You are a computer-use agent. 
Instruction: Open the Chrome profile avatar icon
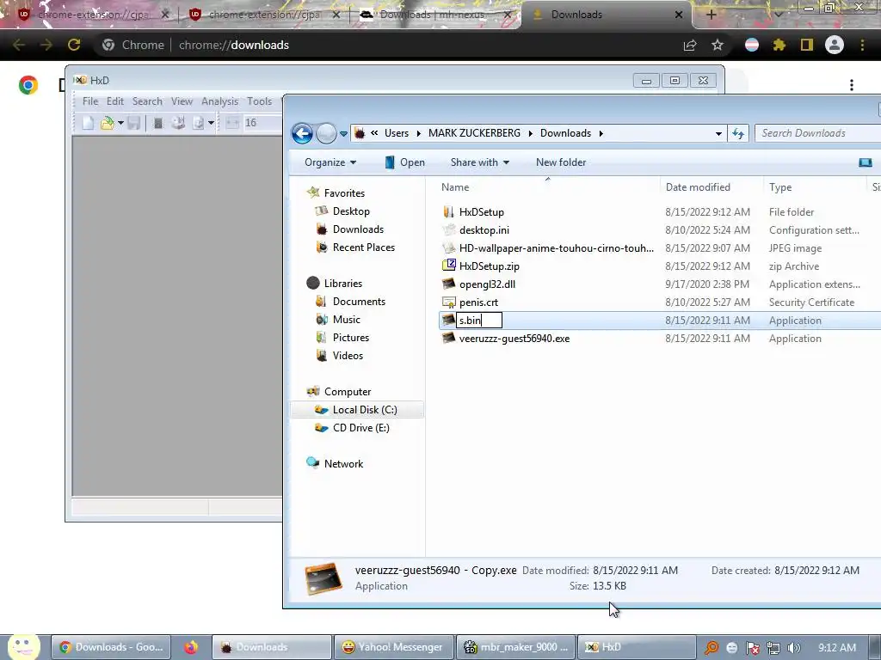click(x=835, y=45)
